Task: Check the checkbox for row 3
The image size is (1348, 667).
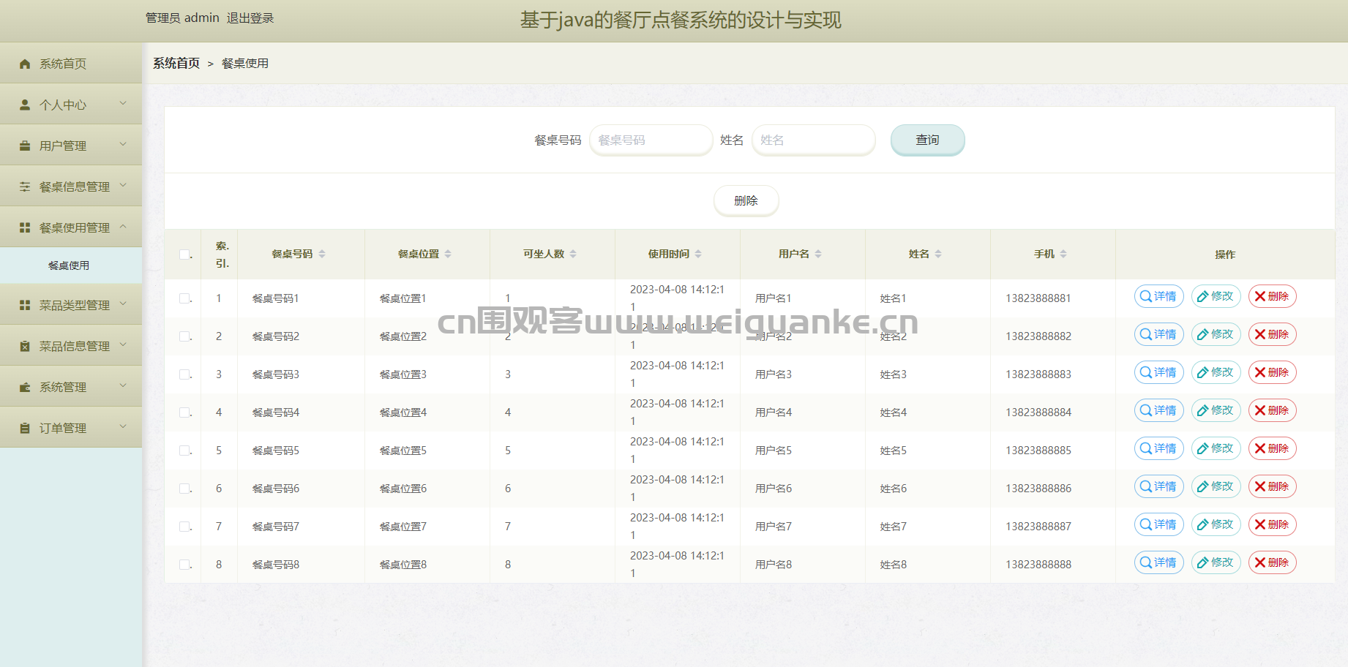Action: point(184,374)
